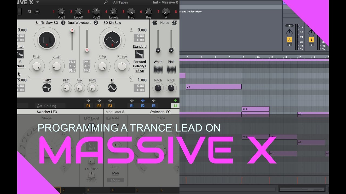Screen dimensions: 346x194
Task: Grab the modulation drag handle above P1
Action: (88, 101)
